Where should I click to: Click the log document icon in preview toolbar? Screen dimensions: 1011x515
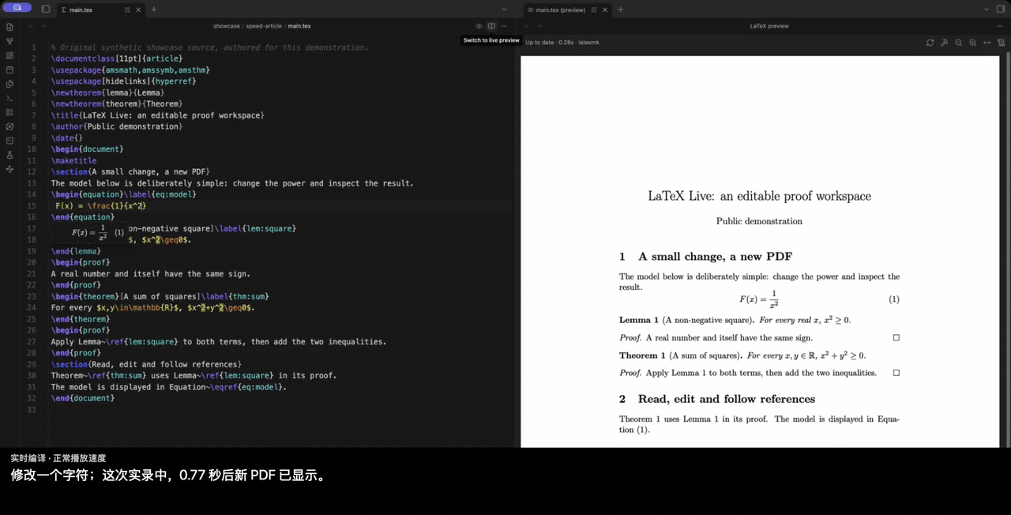[x=1001, y=43]
